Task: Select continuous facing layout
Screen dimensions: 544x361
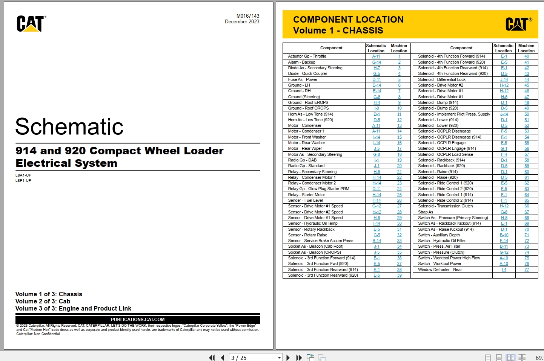Action: [x=522, y=358]
